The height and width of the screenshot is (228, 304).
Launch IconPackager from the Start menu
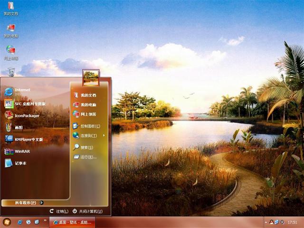coord(22,116)
